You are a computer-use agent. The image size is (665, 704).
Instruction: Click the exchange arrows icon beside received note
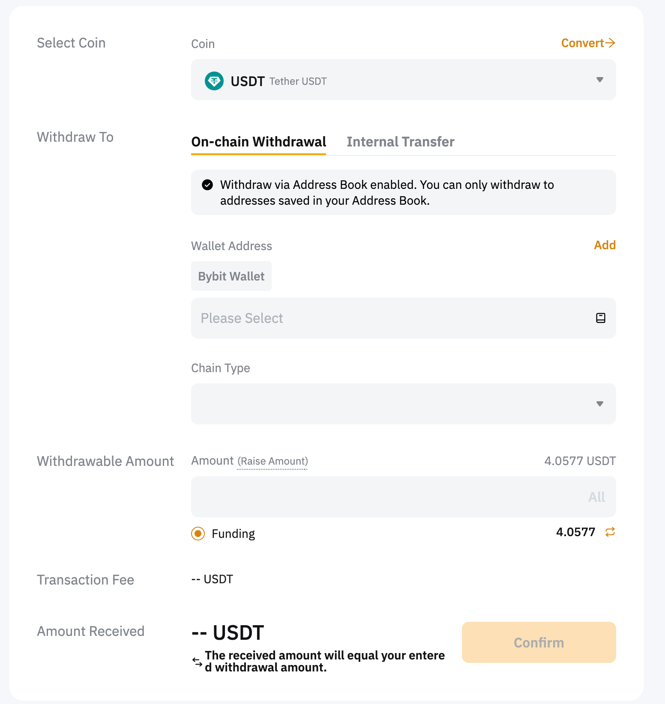click(x=197, y=662)
